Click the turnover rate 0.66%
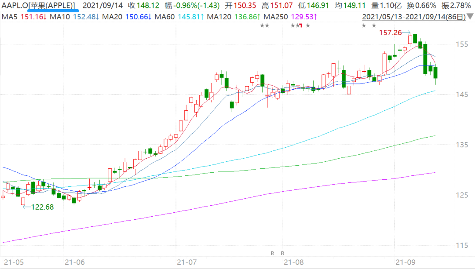Viewport: 475px width, 269px height. tap(426, 5)
